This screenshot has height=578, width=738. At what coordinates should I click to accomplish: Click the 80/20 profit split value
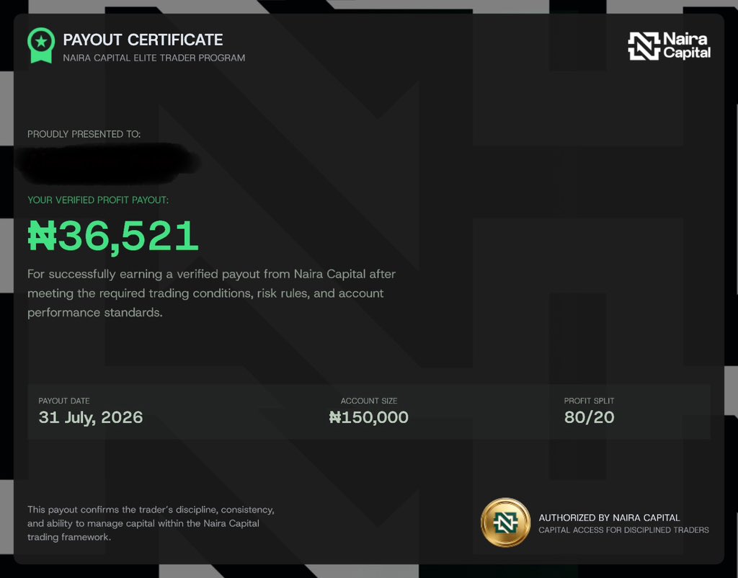point(590,417)
